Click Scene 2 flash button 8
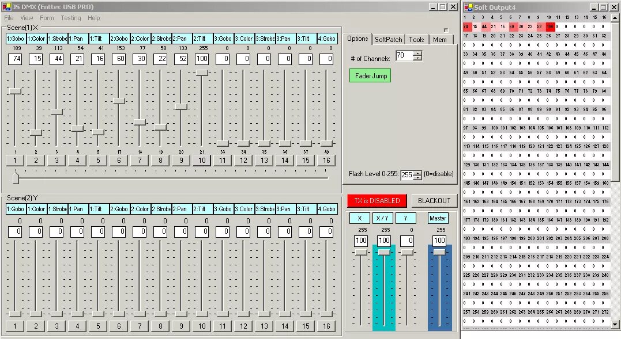621x339 pixels. (160, 326)
